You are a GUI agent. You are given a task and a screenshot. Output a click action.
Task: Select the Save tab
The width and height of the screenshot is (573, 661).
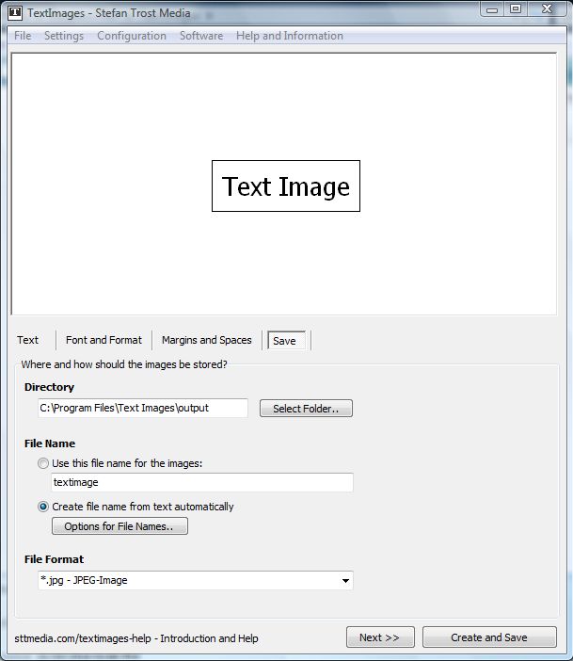point(284,341)
